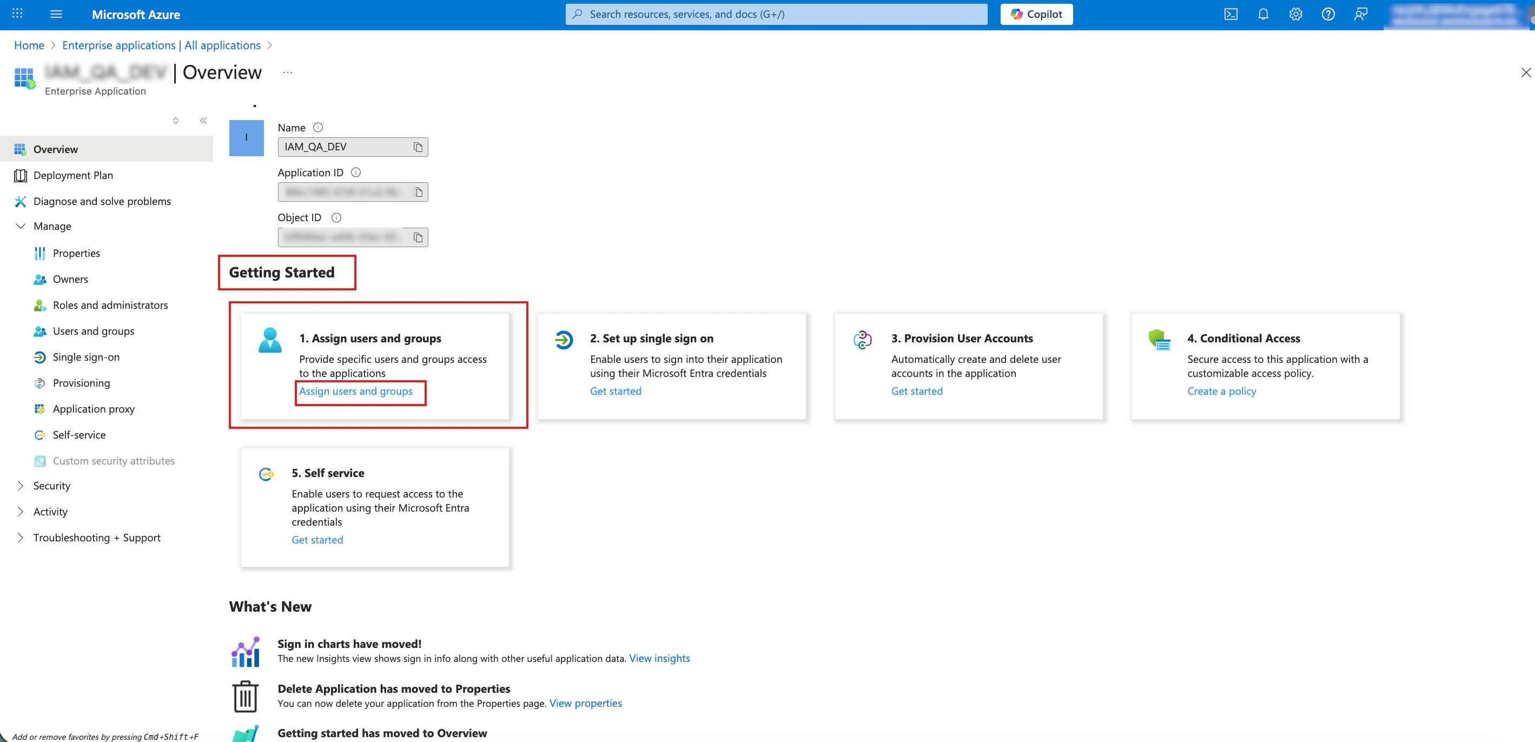The height and width of the screenshot is (742, 1535).
Task: Click the Copilot button
Action: pos(1036,14)
